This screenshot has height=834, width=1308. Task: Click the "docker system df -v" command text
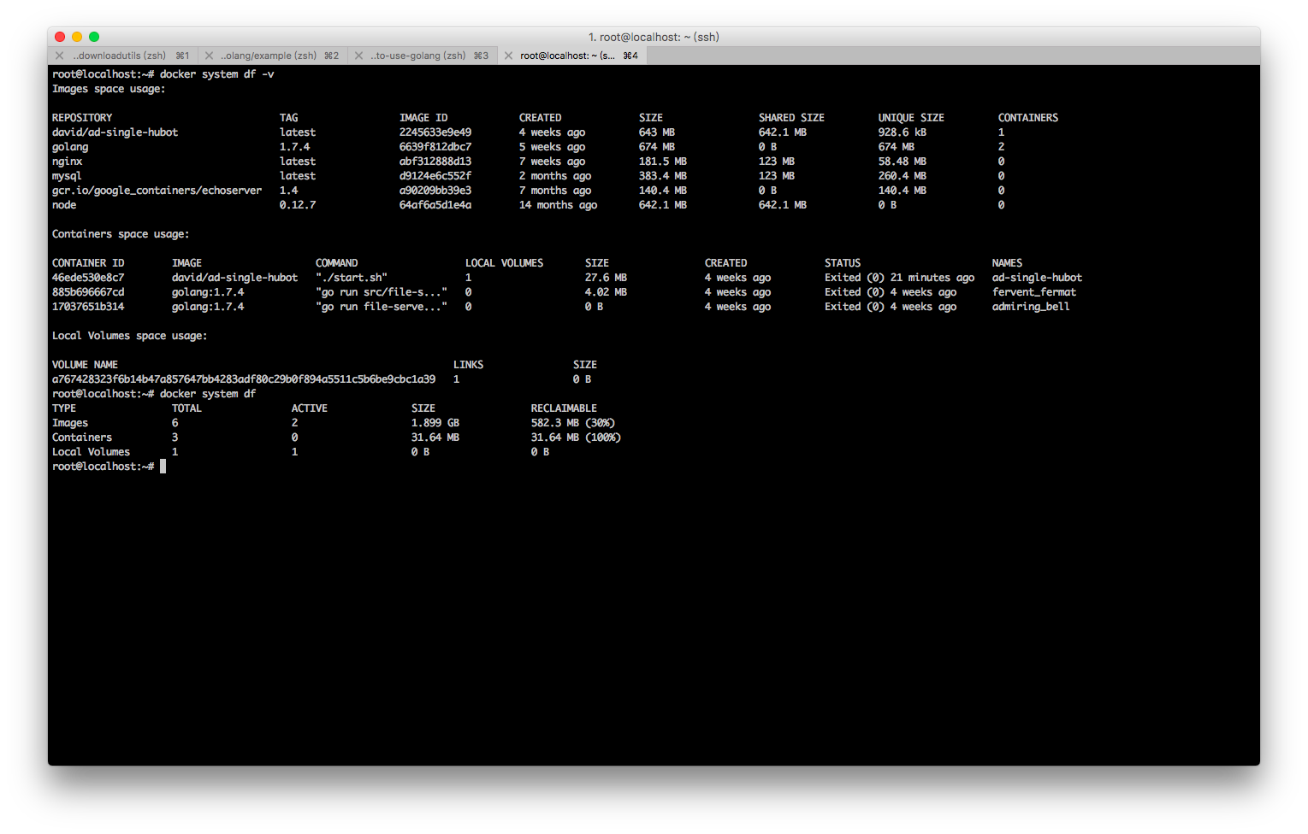coord(218,73)
